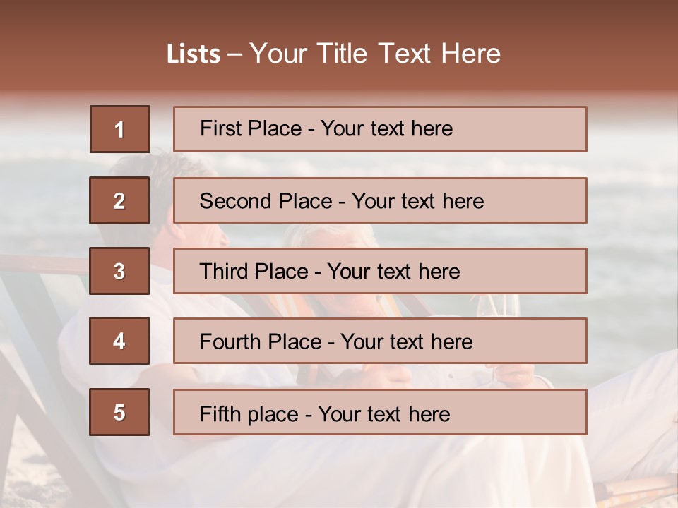Click the slide title text
Screen dimensions: 678x508
click(333, 54)
